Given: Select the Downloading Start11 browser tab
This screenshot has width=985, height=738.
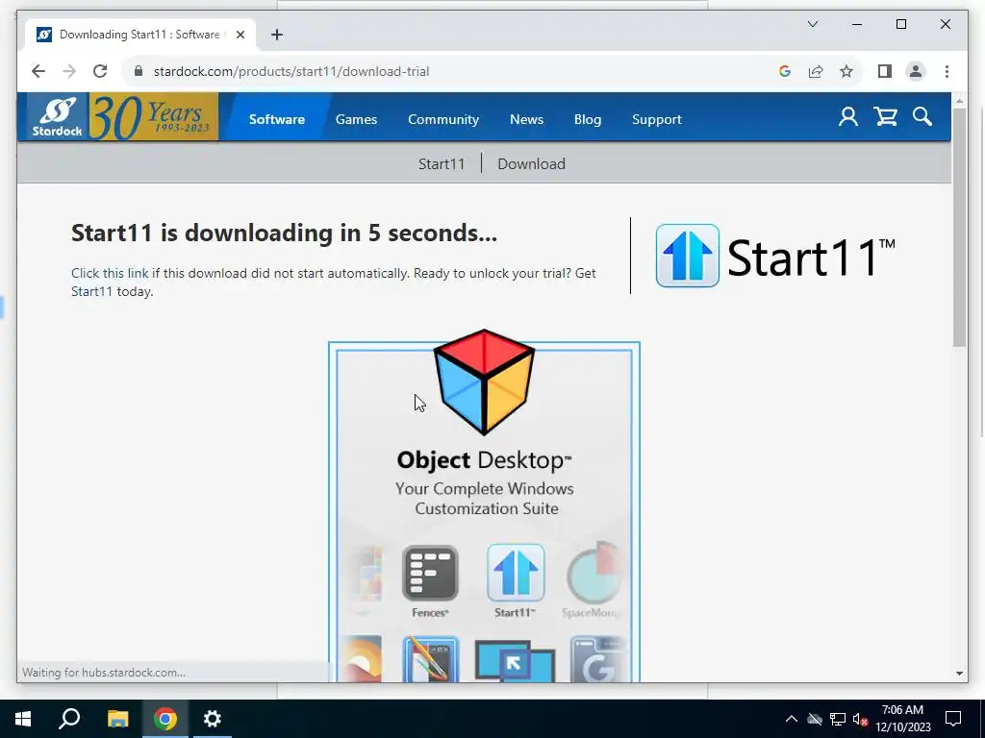Looking at the screenshot, I should click(140, 35).
